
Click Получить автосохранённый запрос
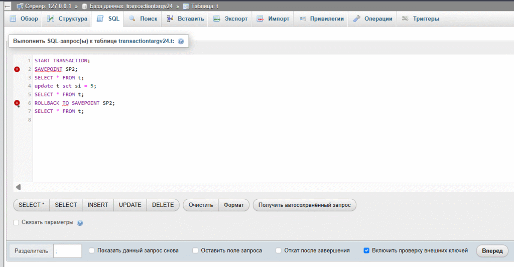[x=305, y=205]
